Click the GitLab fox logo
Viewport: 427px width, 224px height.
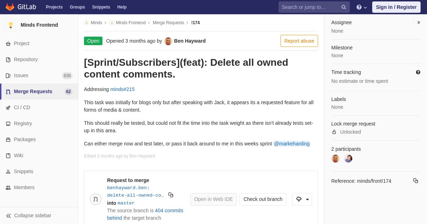[x=10, y=7]
